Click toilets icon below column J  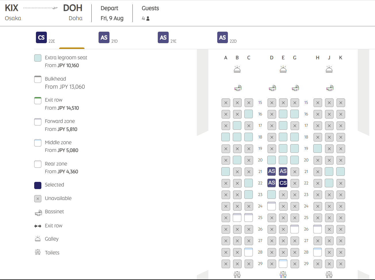(x=329, y=275)
